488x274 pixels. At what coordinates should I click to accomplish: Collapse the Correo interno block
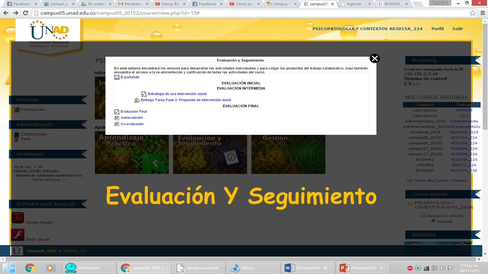point(478,193)
